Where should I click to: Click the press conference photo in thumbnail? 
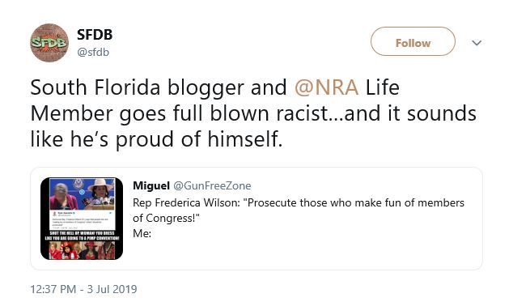[x=82, y=194]
